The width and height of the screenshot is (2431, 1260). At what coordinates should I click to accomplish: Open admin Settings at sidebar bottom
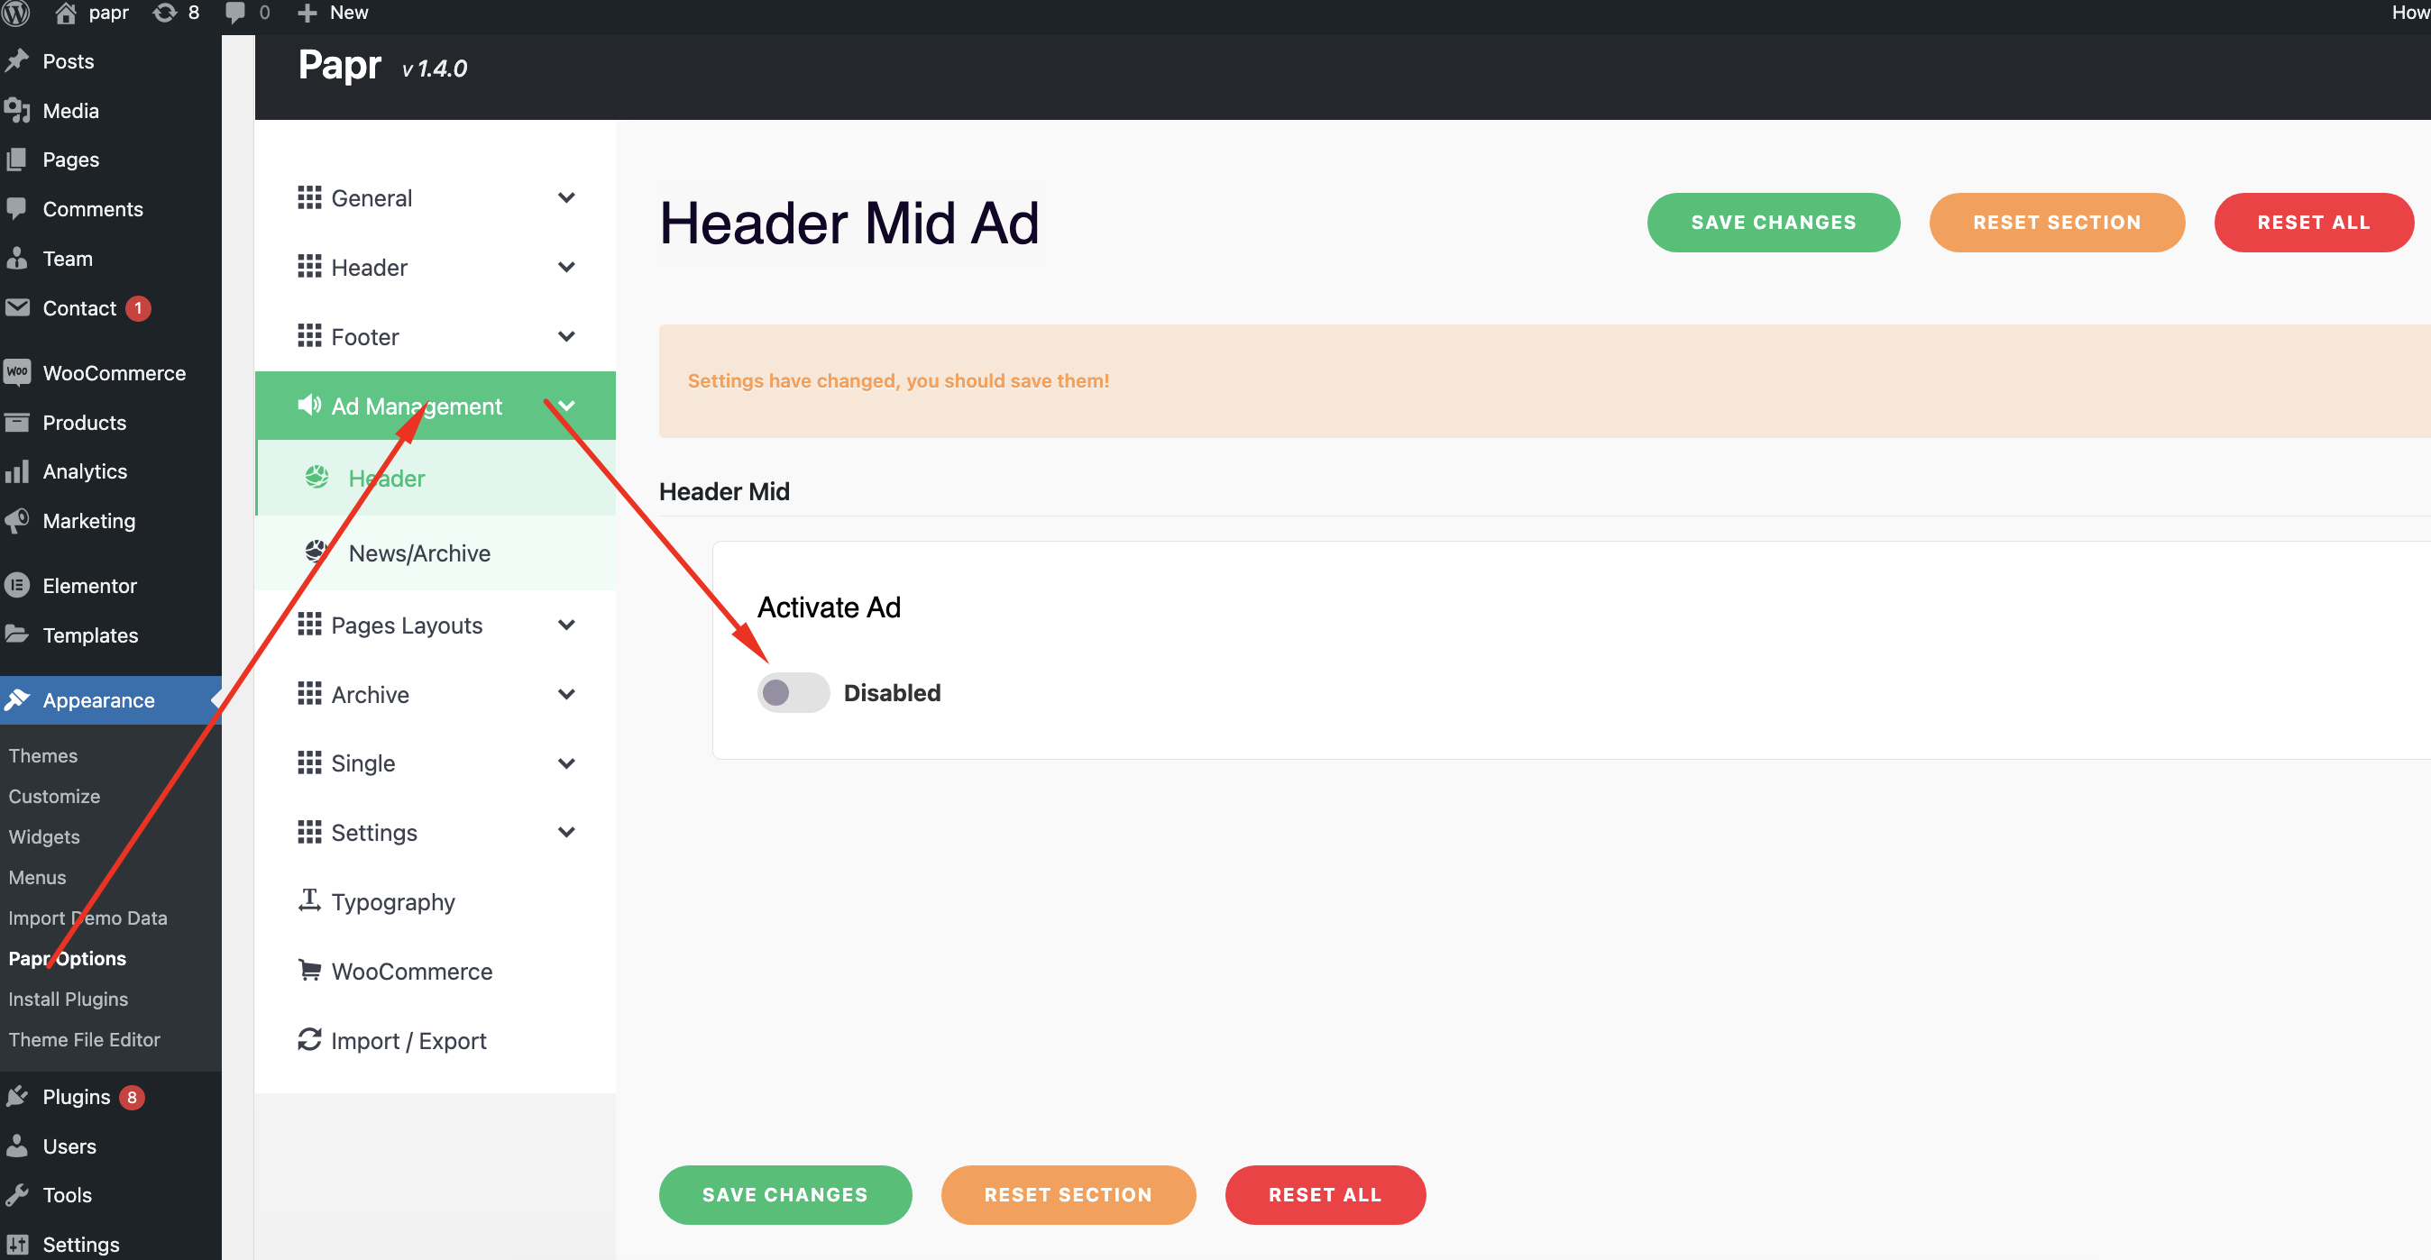(81, 1244)
